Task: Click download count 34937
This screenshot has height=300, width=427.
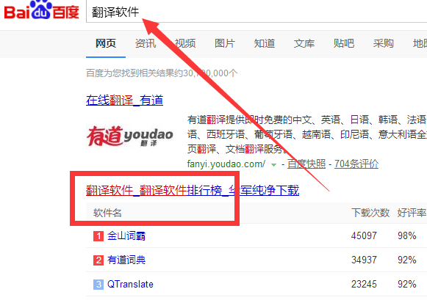Action: click(x=364, y=260)
